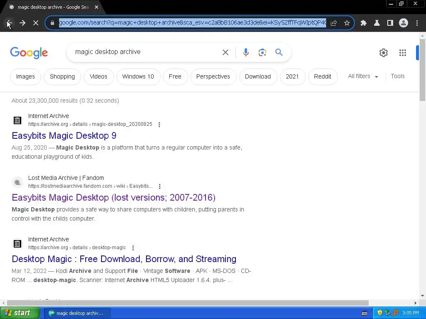Select the Chrome taskbar button
Viewport: 426px width, 319px height.
(x=77, y=313)
